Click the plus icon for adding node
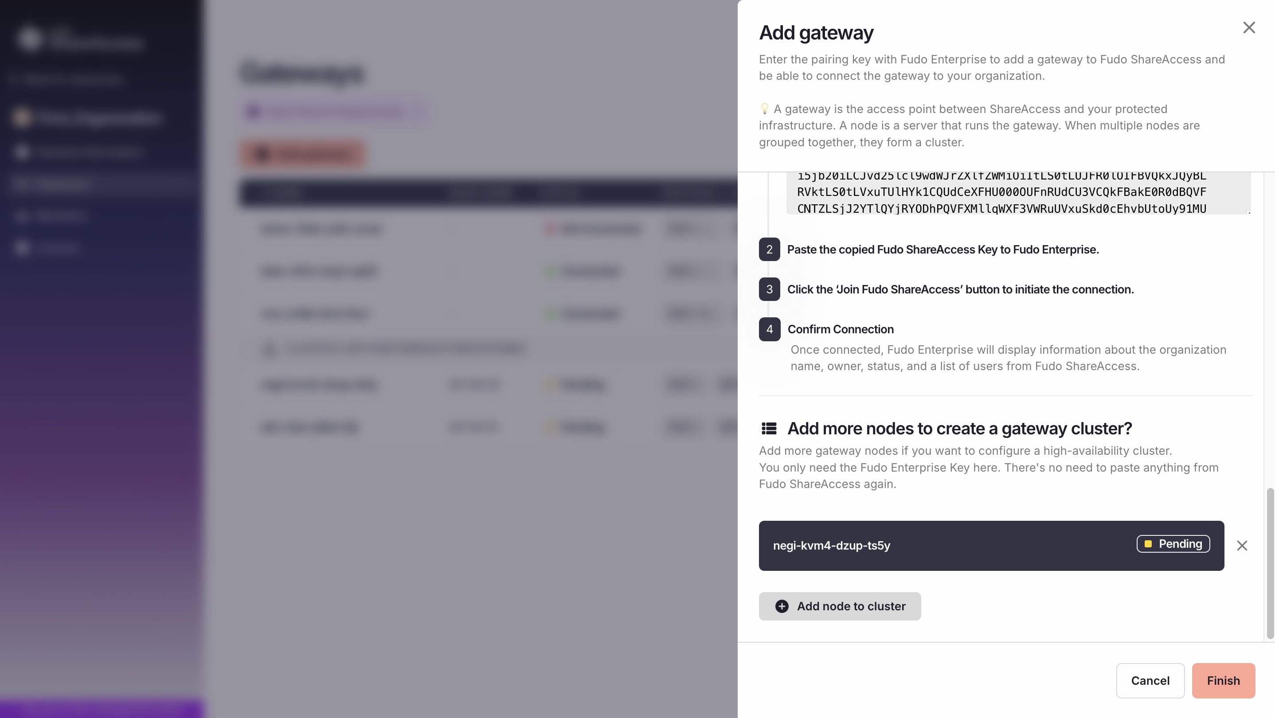Image resolution: width=1275 pixels, height=718 pixels. (x=782, y=606)
